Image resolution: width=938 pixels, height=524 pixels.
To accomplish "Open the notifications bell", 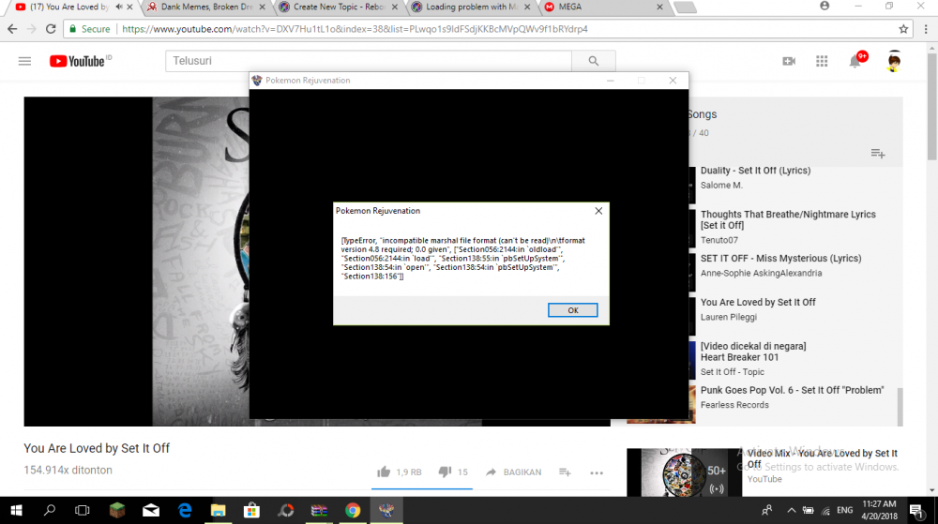I will [855, 61].
